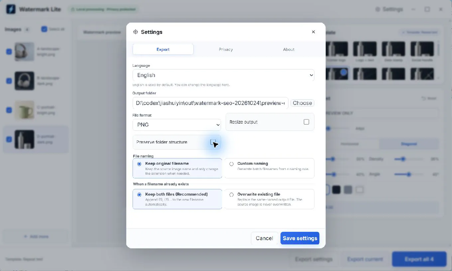Open the Language dropdown showing English
Screen dimensions: 452x271
pos(223,75)
